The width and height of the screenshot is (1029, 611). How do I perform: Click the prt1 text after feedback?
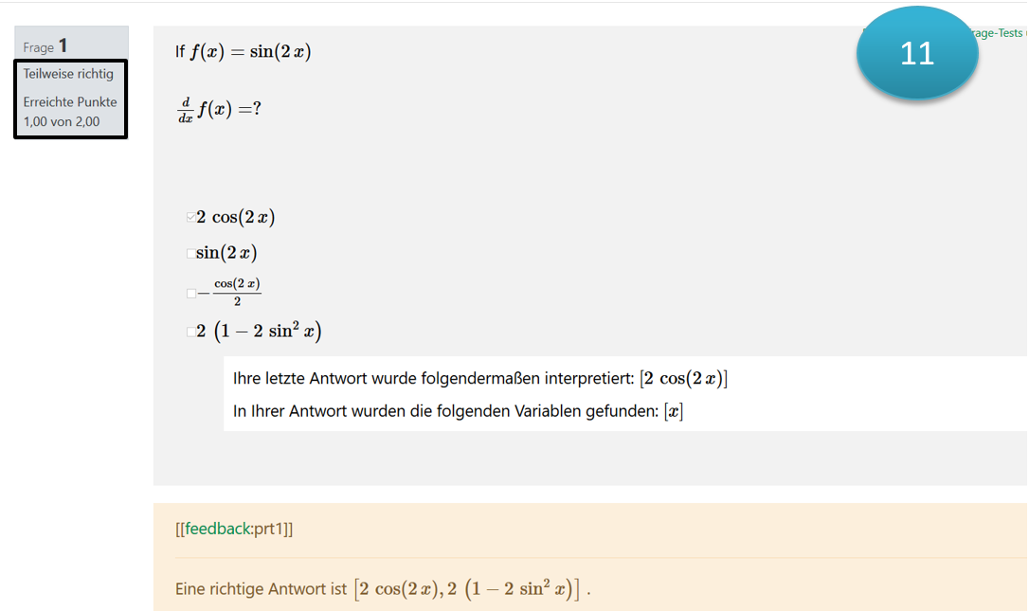tap(272, 529)
